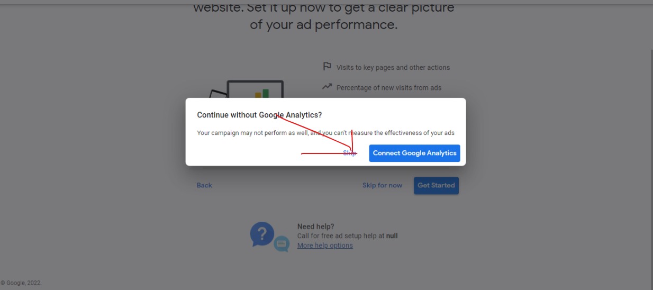653x290 pixels.
Task: Click the trending arrow icon beside Percentage of new visits
Action: coord(327,87)
